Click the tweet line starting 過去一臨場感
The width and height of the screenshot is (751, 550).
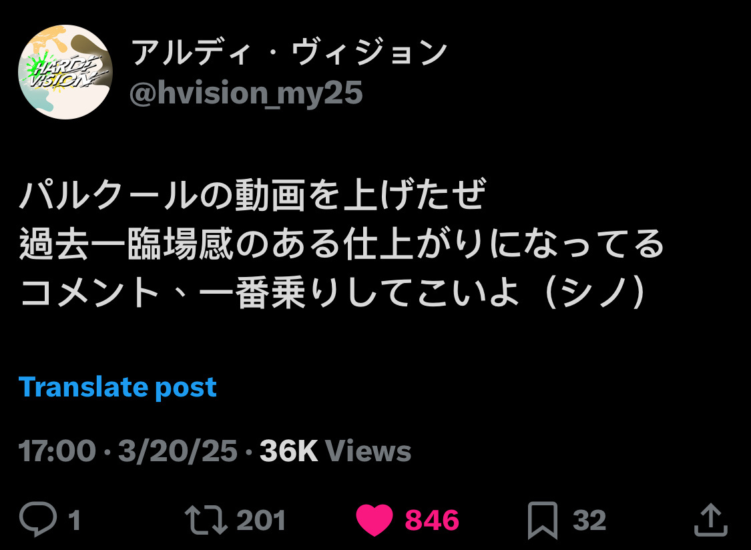(342, 244)
